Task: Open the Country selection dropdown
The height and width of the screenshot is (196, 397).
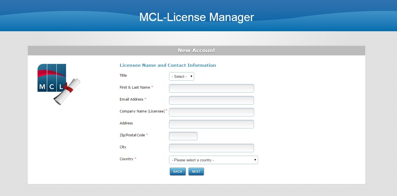Action: pyautogui.click(x=213, y=160)
